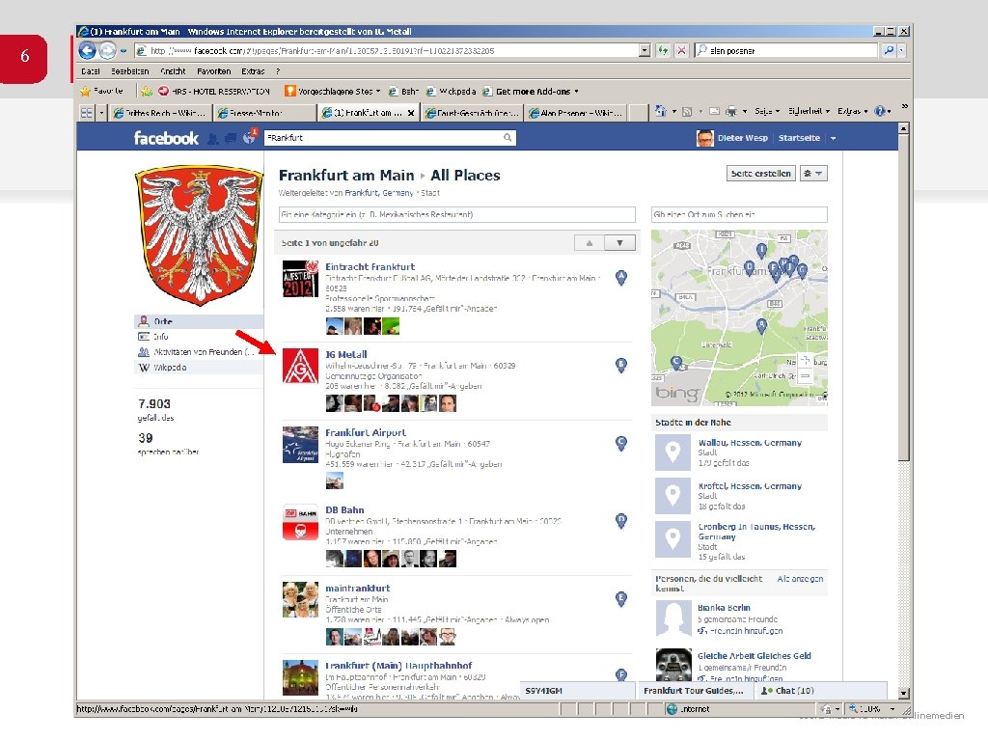
Task: Click the category filter input field
Action: point(456,215)
